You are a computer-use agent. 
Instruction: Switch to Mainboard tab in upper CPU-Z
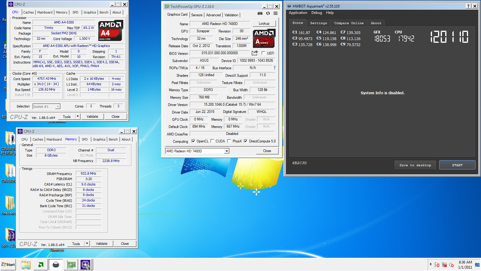click(x=45, y=12)
